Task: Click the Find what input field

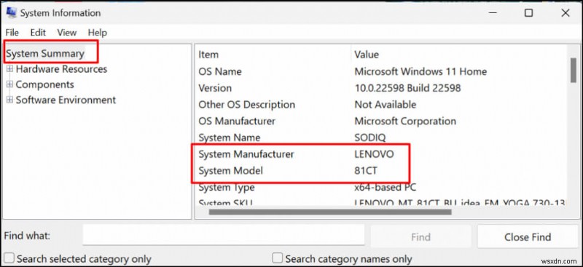Action: click(223, 235)
